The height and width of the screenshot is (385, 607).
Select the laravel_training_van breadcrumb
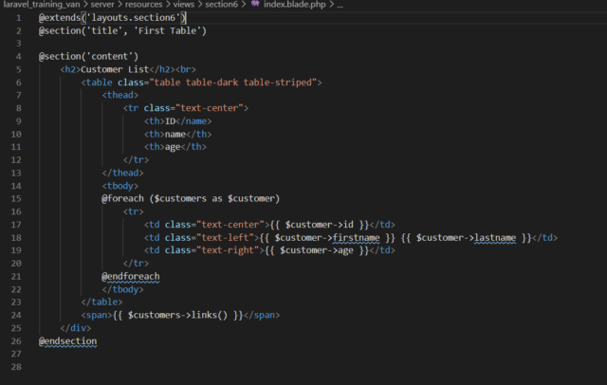click(x=41, y=5)
